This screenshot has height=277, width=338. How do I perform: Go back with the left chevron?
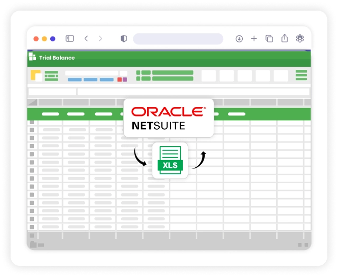pyautogui.click(x=86, y=39)
